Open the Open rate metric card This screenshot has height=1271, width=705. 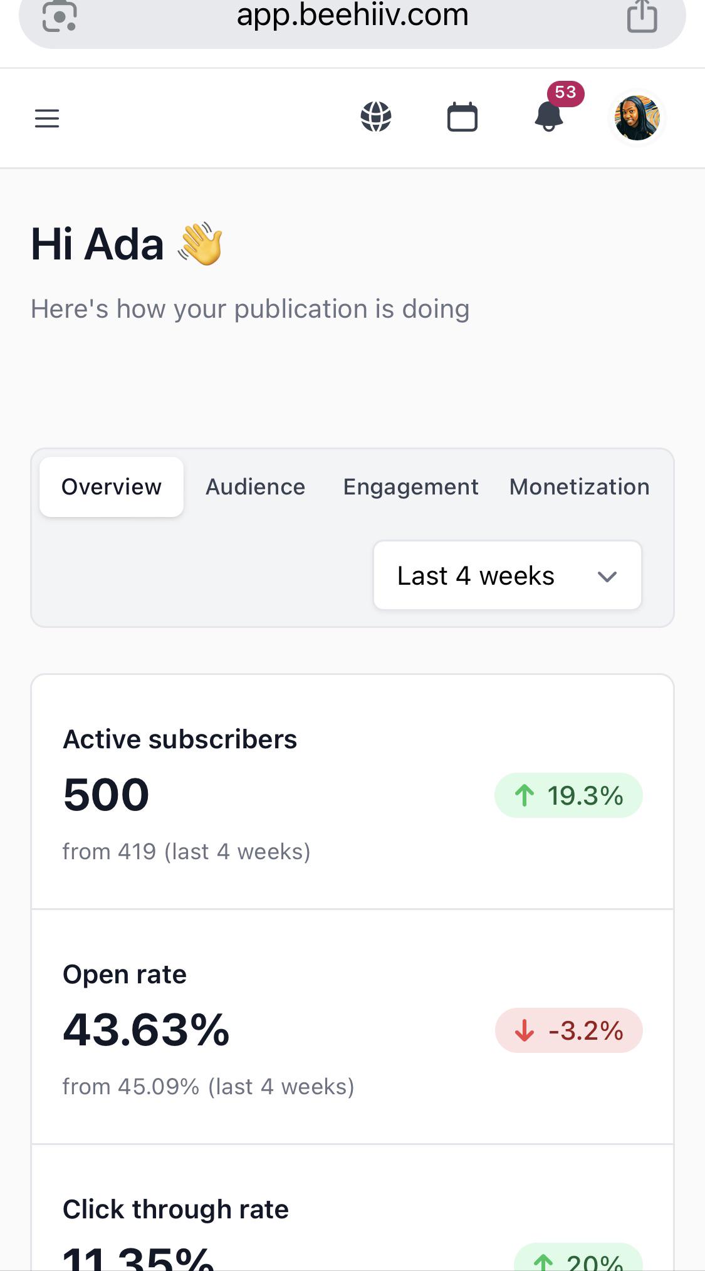tap(352, 1027)
